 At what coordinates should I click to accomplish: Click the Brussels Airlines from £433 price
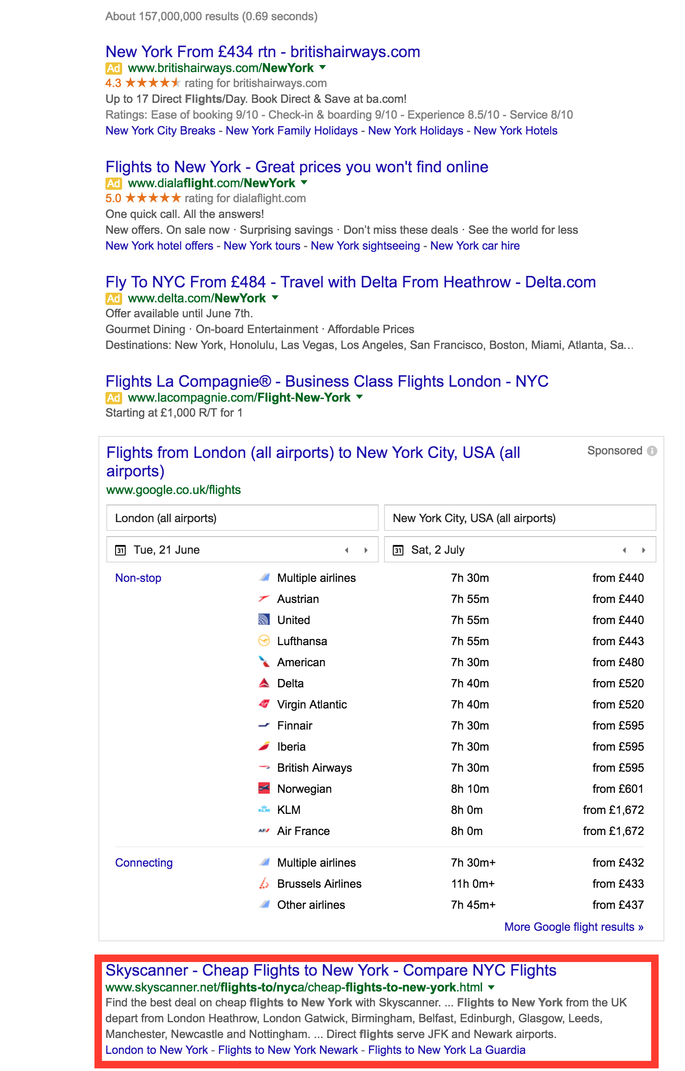(x=618, y=884)
